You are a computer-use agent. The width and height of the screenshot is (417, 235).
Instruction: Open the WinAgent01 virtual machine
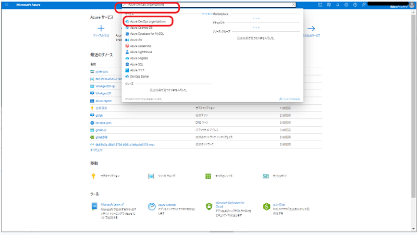[x=103, y=94]
